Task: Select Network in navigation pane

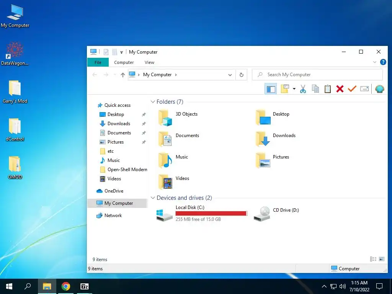Action: (113, 216)
